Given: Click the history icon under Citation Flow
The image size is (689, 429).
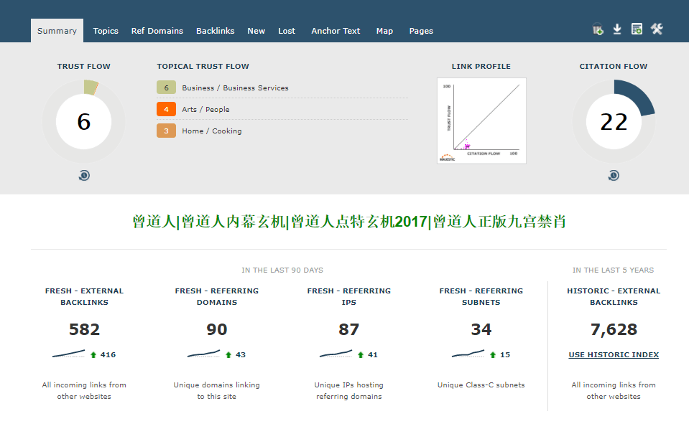Looking at the screenshot, I should pyautogui.click(x=614, y=176).
